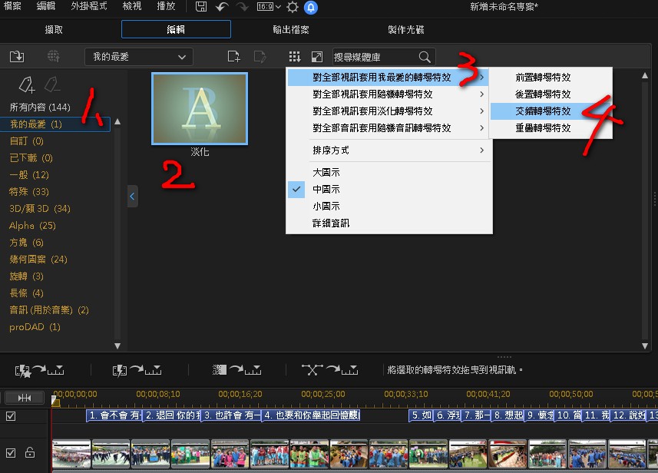Open the notification bell
658x473 pixels.
[310, 7]
